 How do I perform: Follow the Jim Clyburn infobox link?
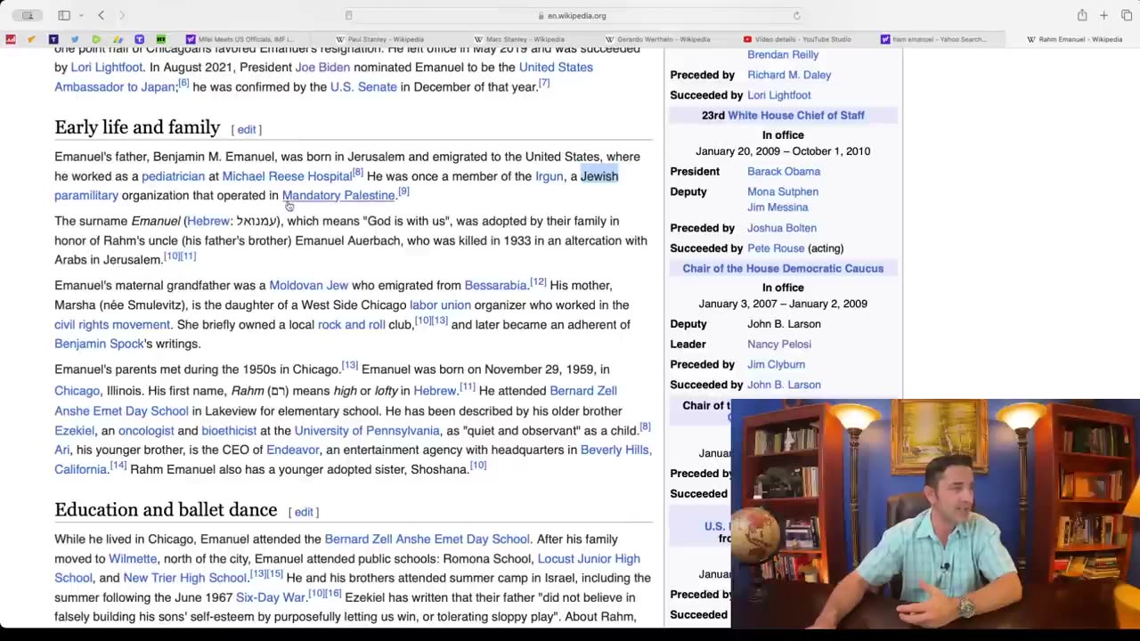776,365
